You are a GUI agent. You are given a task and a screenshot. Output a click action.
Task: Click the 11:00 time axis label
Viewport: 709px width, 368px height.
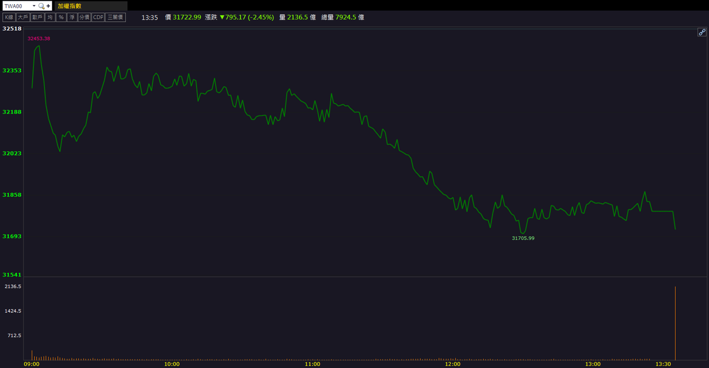tap(312, 364)
